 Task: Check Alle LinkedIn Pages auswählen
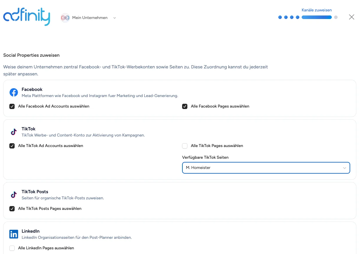coord(12,248)
